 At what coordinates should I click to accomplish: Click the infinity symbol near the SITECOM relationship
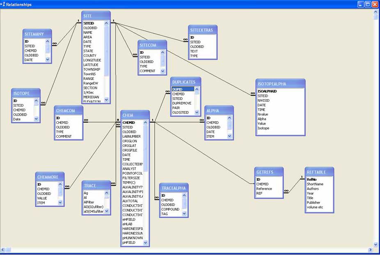click(134, 54)
